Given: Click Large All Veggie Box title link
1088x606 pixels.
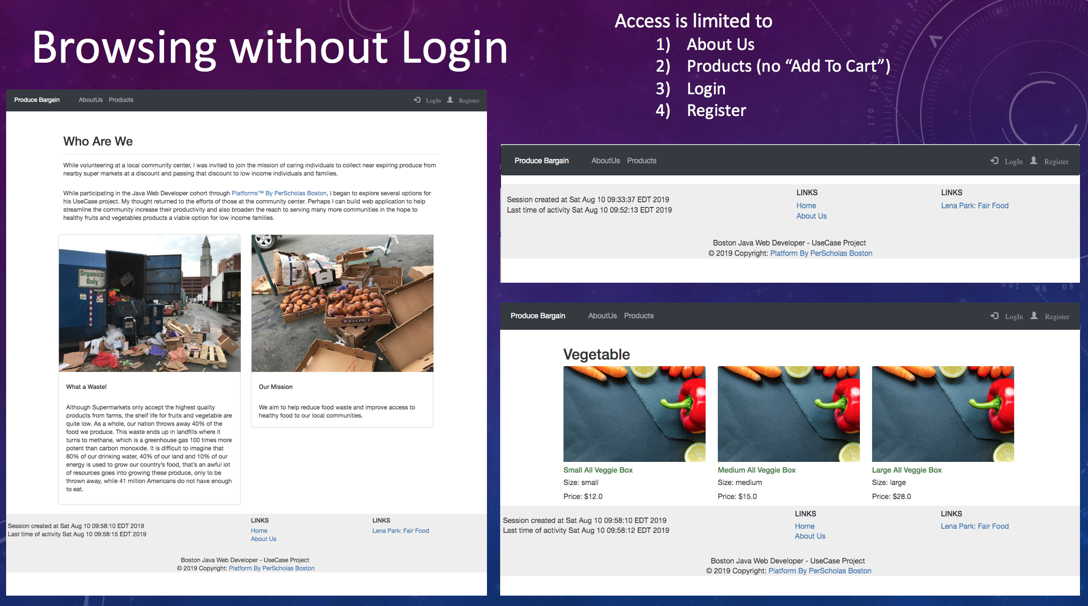Looking at the screenshot, I should 907,470.
